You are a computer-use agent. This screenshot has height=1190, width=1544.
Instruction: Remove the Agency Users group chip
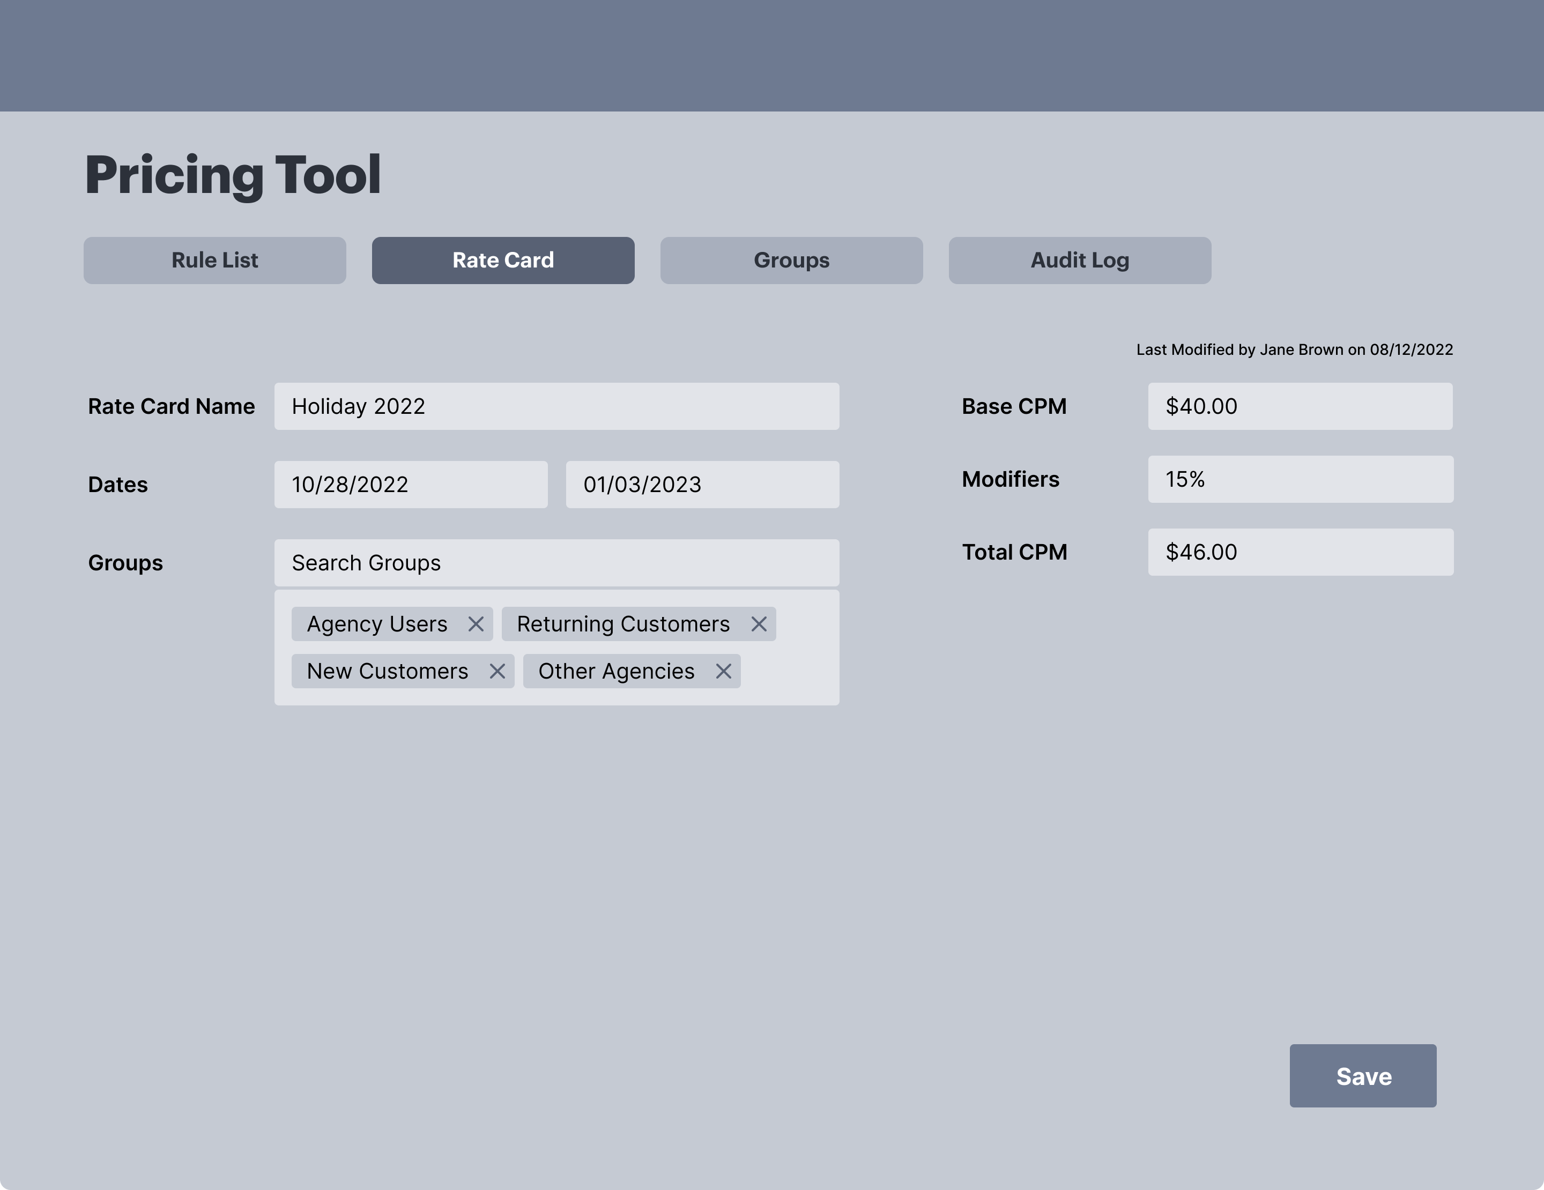(477, 624)
